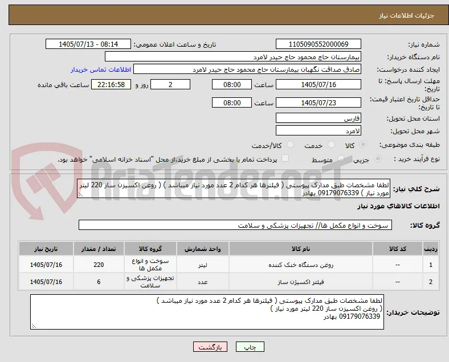This screenshot has width=449, height=362.
Task: Click the بازگشت (back) button
Action: point(210,347)
